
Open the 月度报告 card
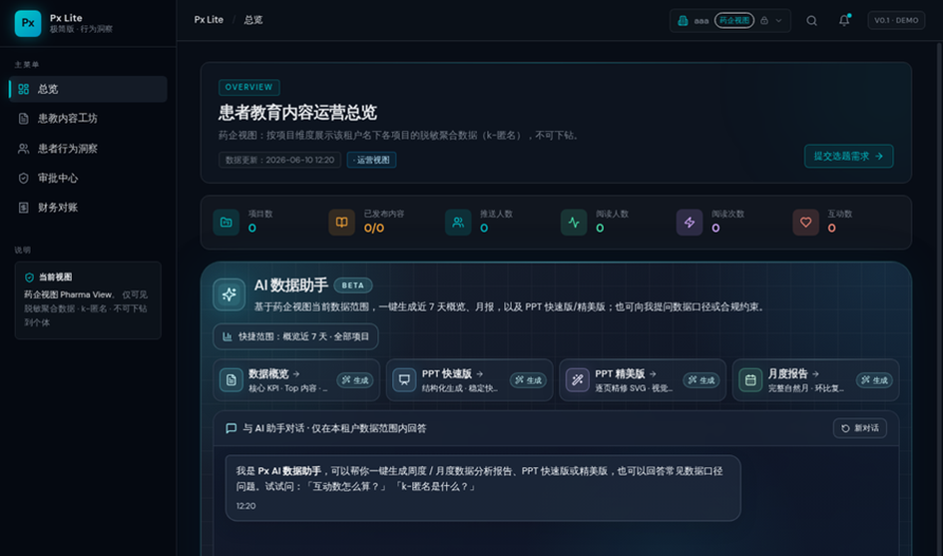[815, 380]
